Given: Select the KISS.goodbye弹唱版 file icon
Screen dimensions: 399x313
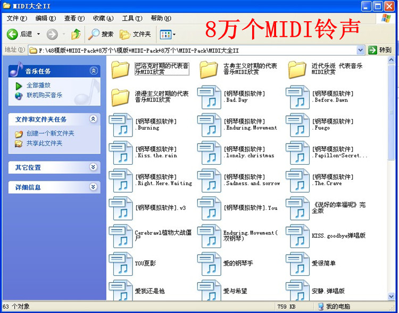Looking at the screenshot, I should tap(298, 236).
